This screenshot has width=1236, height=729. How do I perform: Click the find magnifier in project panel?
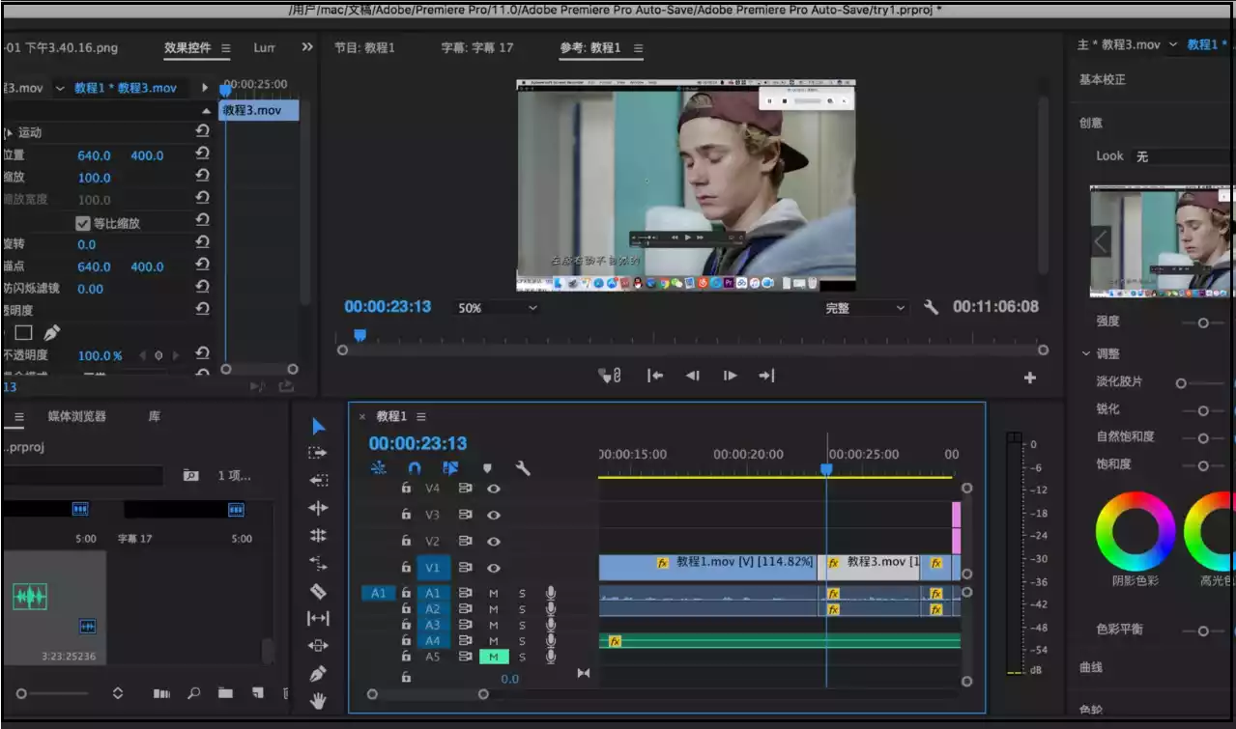194,693
